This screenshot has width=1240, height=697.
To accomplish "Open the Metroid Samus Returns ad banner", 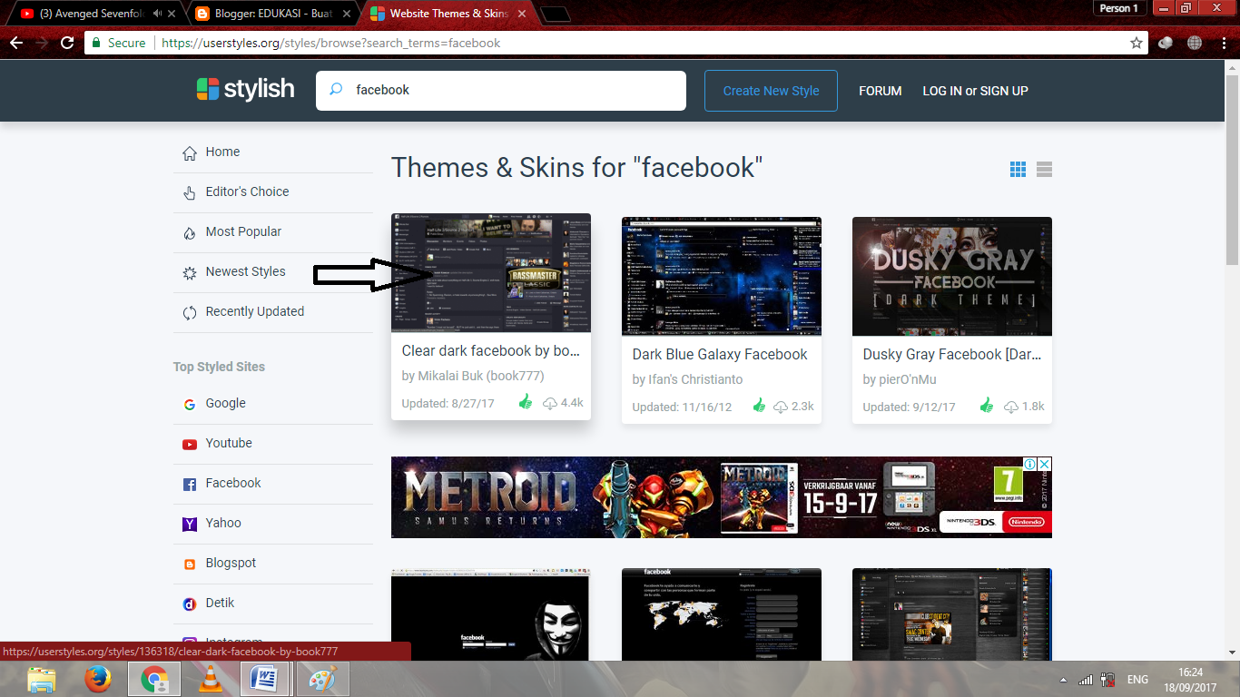I will pos(722,497).
